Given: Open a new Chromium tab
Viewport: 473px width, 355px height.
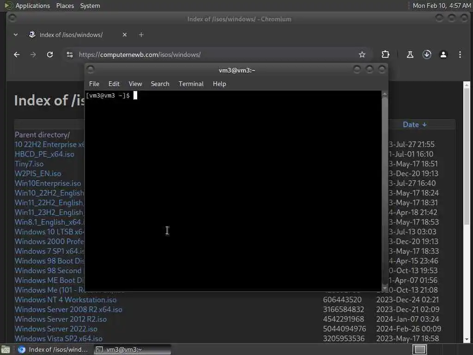Looking at the screenshot, I should 141,35.
